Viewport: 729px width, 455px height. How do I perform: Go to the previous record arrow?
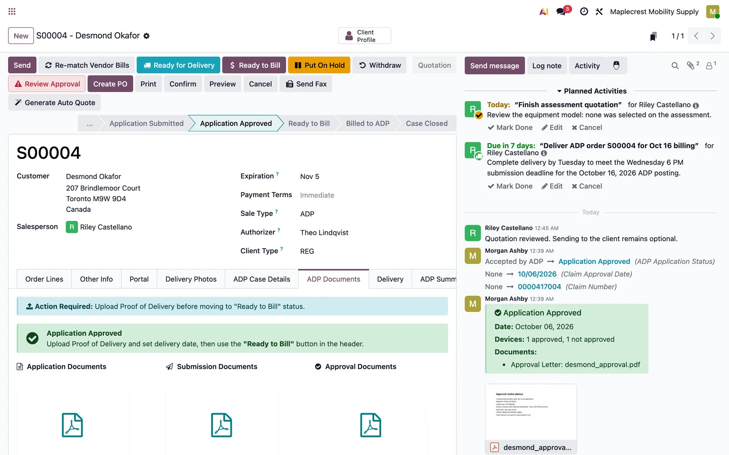point(696,36)
